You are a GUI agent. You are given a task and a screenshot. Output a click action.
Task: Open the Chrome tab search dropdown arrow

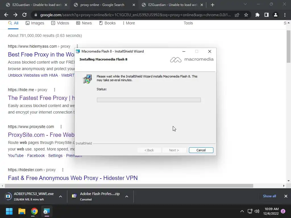tap(245, 4)
